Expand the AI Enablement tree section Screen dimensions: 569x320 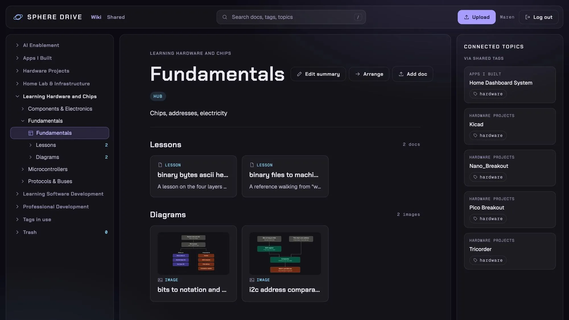coord(17,45)
